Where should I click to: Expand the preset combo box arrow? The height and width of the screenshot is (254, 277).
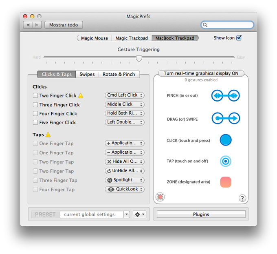[x=127, y=214]
